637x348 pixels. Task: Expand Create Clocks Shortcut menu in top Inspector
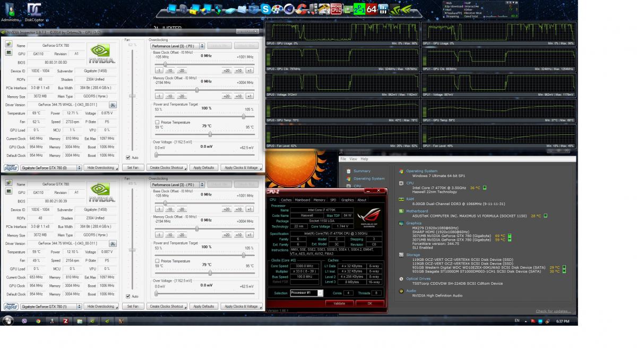(x=168, y=168)
